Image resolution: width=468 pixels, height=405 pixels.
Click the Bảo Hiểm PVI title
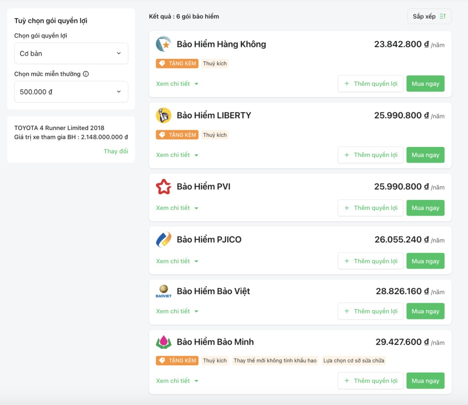(203, 187)
